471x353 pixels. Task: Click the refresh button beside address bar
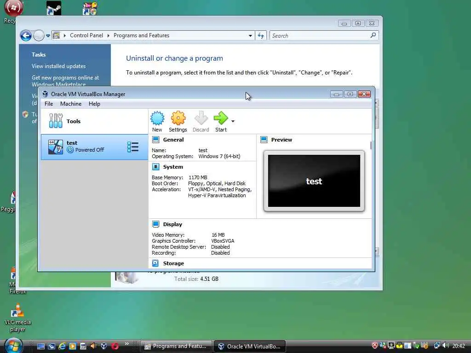click(x=261, y=36)
